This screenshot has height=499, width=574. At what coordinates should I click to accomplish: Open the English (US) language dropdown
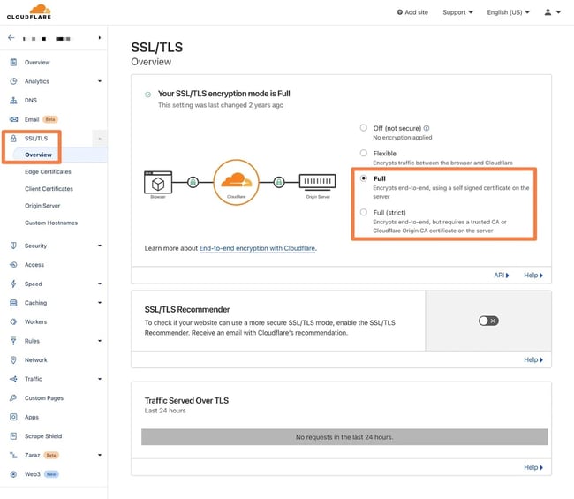(x=509, y=12)
